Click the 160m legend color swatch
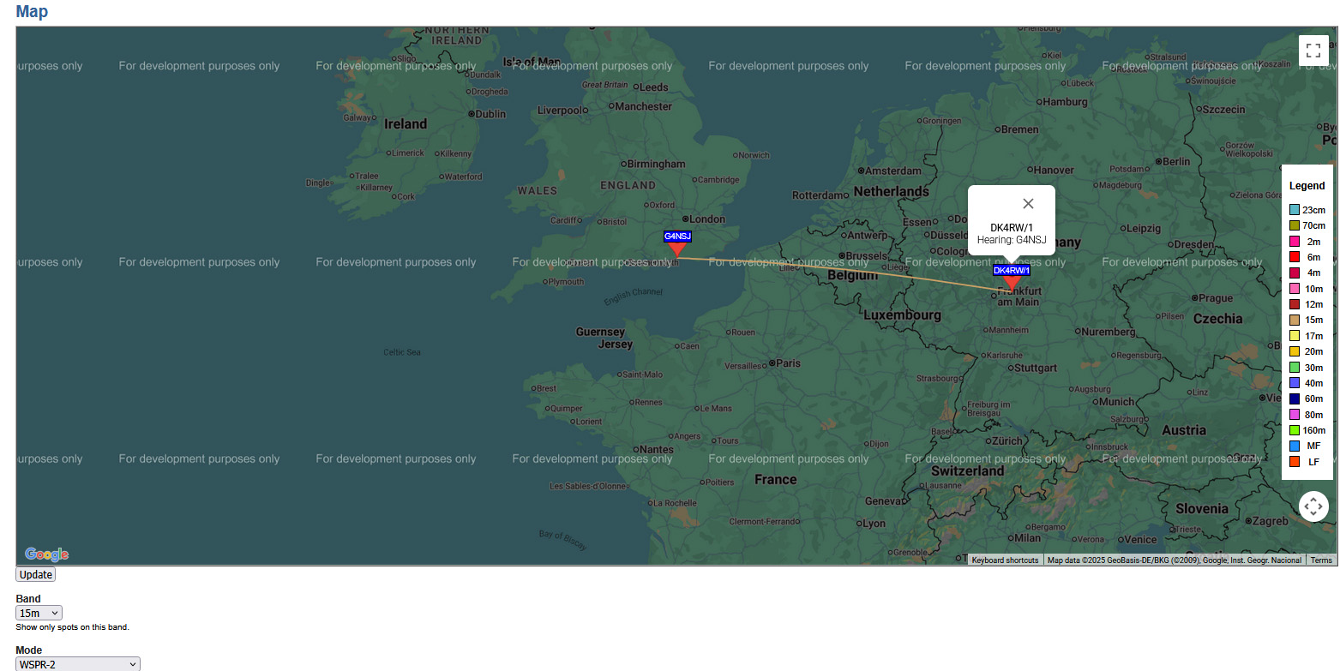The height and width of the screenshot is (671, 1340). pos(1295,430)
